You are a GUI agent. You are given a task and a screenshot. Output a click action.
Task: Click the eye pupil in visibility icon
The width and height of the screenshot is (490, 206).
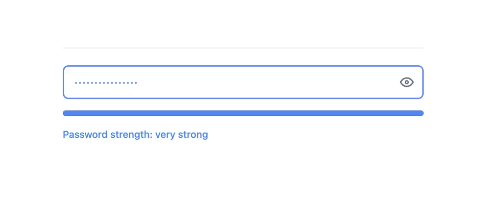point(407,82)
